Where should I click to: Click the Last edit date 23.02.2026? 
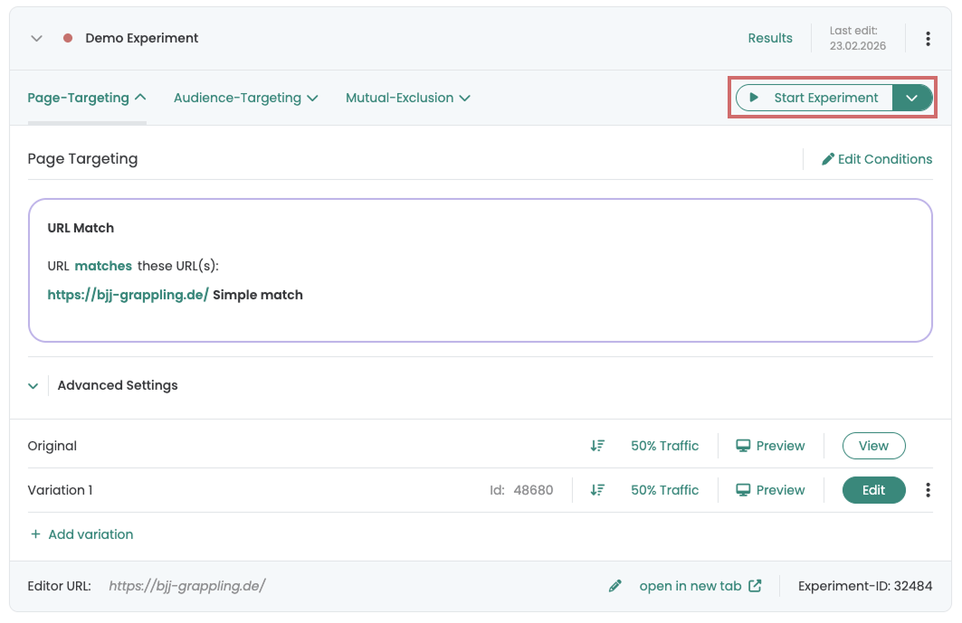tap(858, 46)
